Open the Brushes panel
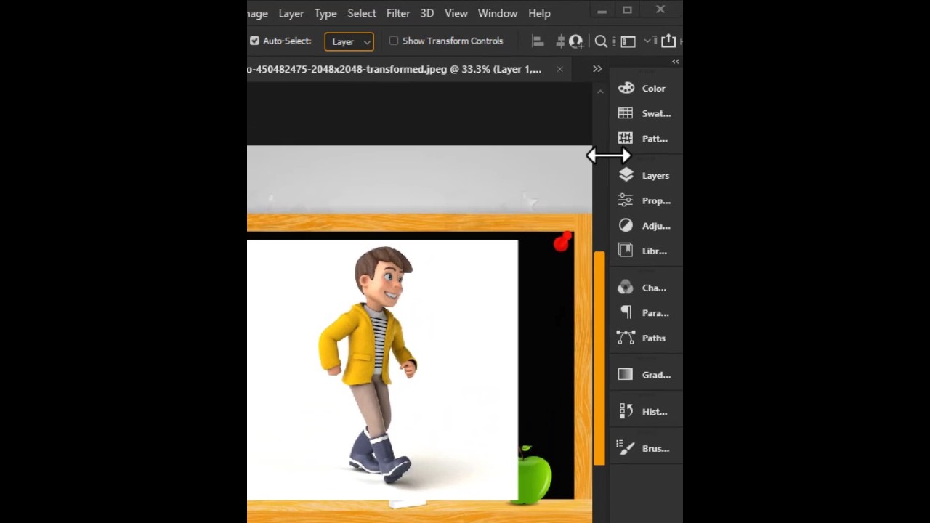Screen dimensions: 930x523 (644, 448)
